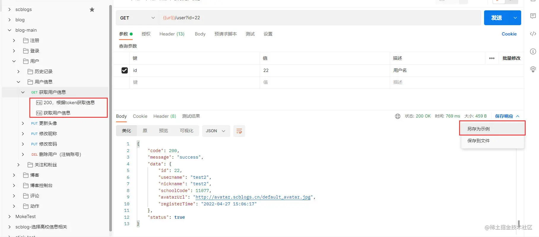Screen dimensions: 539x237
Task: Open the comments icon in right sidebar
Action: (x=533, y=16)
